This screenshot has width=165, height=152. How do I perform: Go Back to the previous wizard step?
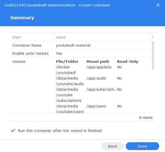(x=112, y=146)
